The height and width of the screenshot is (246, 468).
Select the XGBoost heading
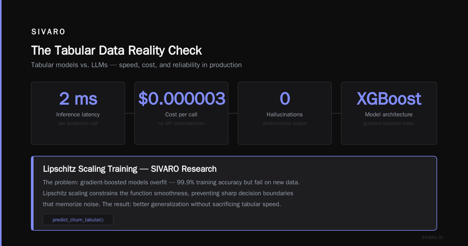tap(389, 98)
